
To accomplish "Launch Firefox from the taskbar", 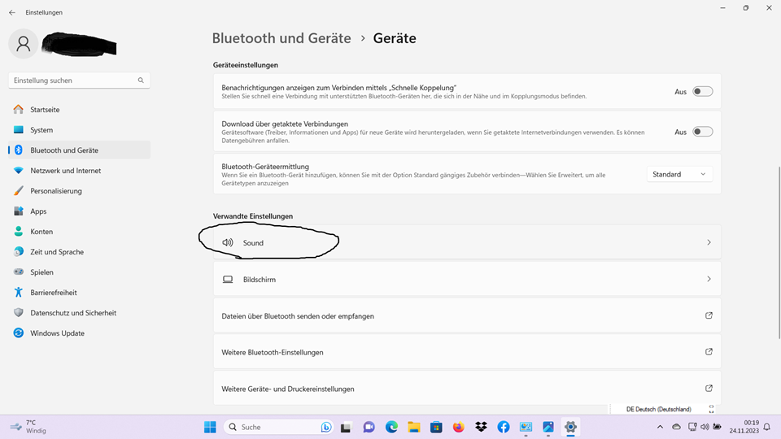I will point(459,427).
